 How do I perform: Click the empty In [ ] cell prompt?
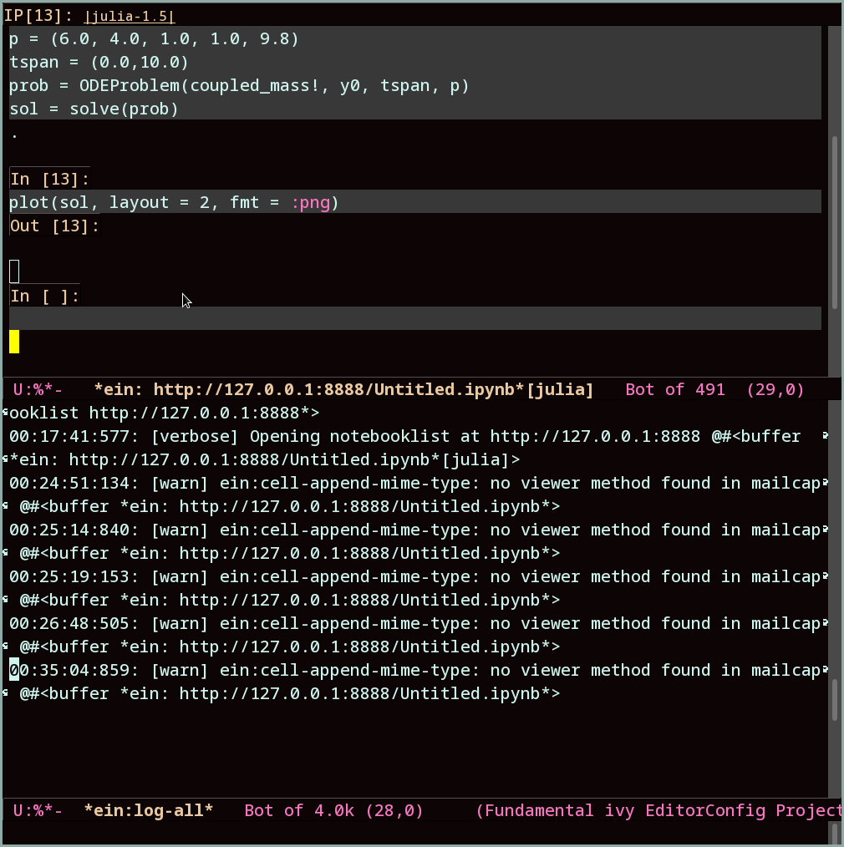click(43, 295)
